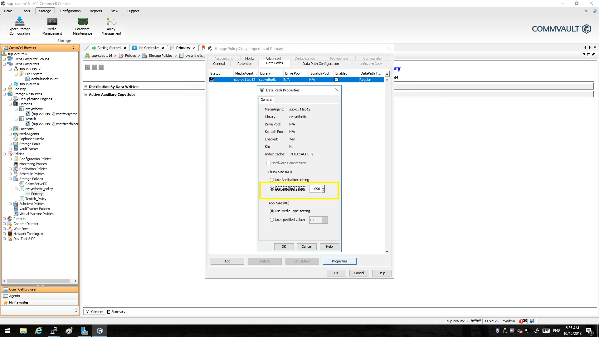
Task: Launch Array Management
Action: 111,26
